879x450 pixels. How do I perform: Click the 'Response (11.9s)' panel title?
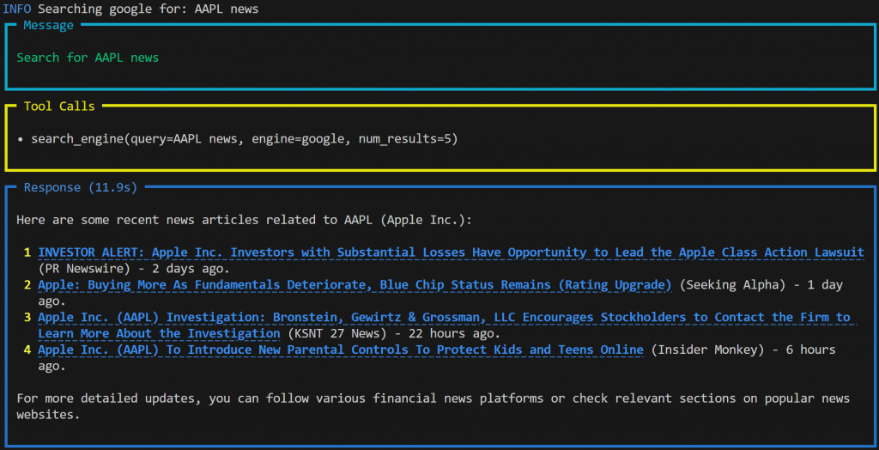click(80, 187)
